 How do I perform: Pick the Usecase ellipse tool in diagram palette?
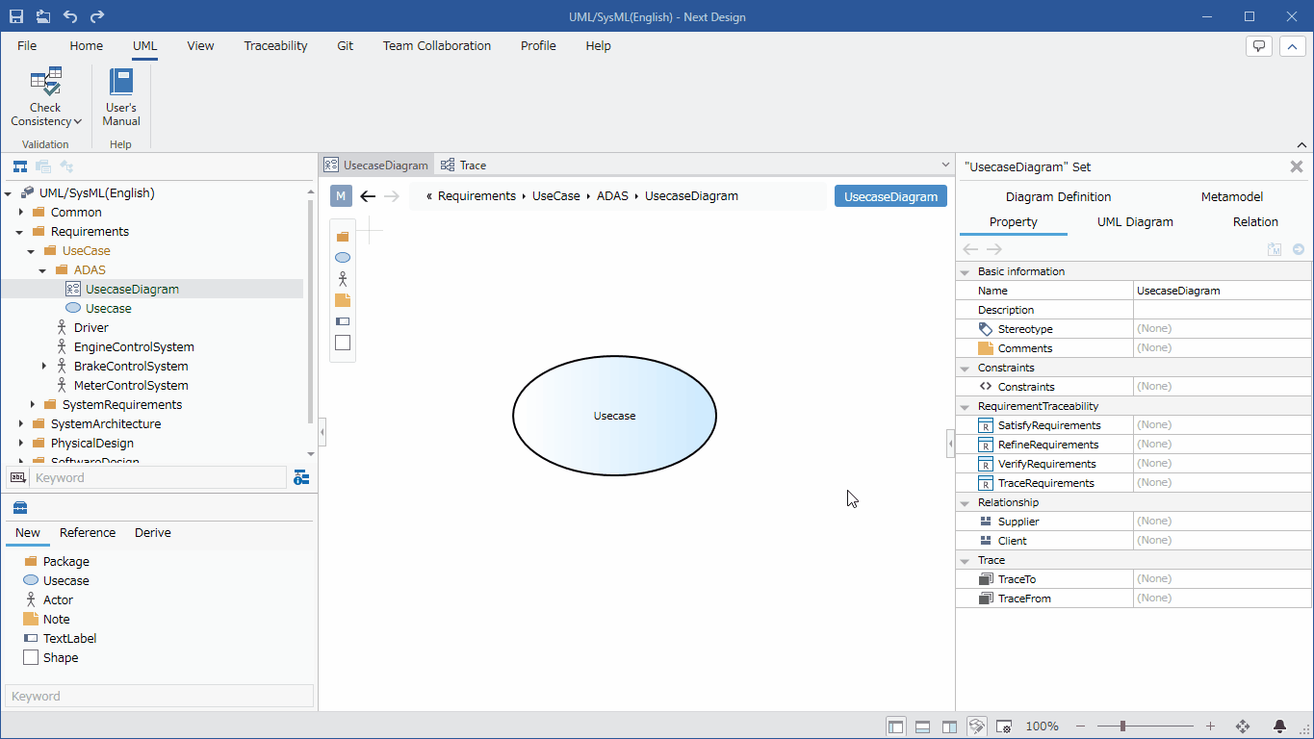[343, 258]
